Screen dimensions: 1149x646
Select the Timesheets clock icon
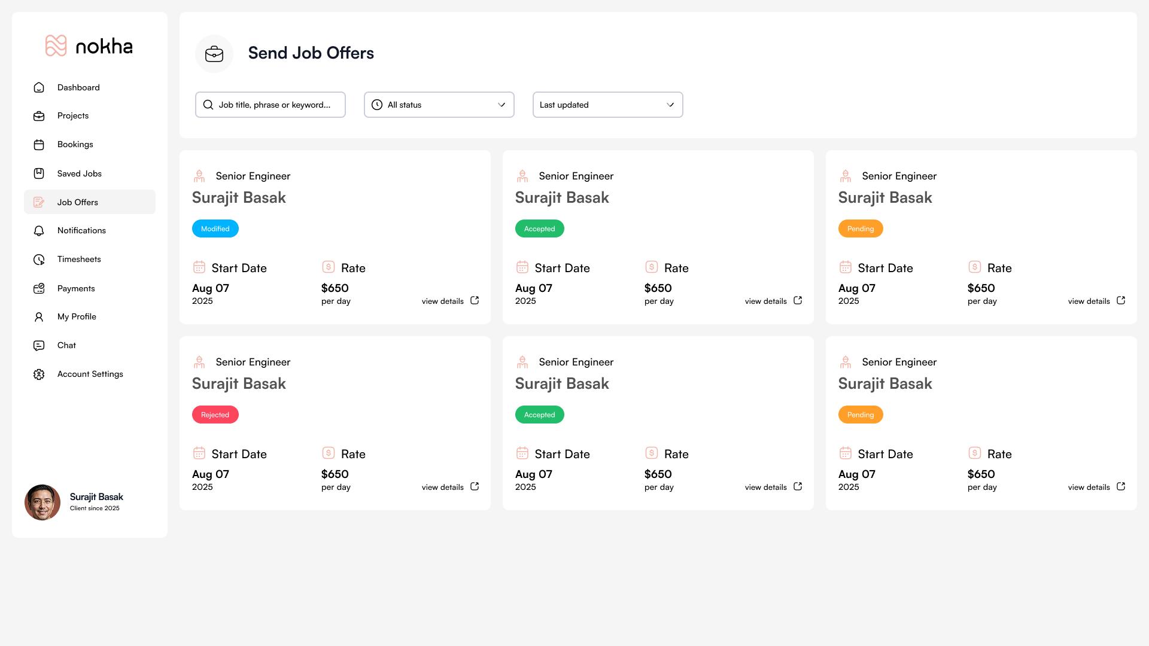39,259
